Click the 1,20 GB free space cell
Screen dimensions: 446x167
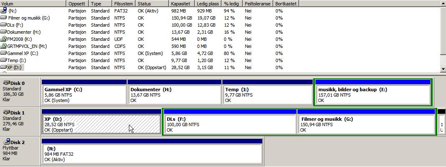(205, 60)
